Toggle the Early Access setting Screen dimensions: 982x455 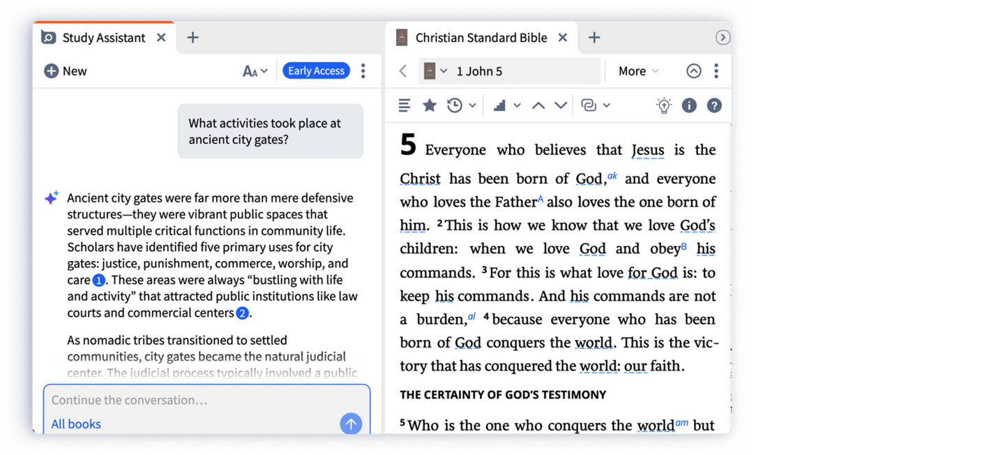(x=316, y=70)
